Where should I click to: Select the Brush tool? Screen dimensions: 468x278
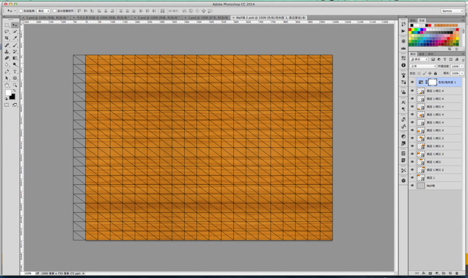coord(15,45)
